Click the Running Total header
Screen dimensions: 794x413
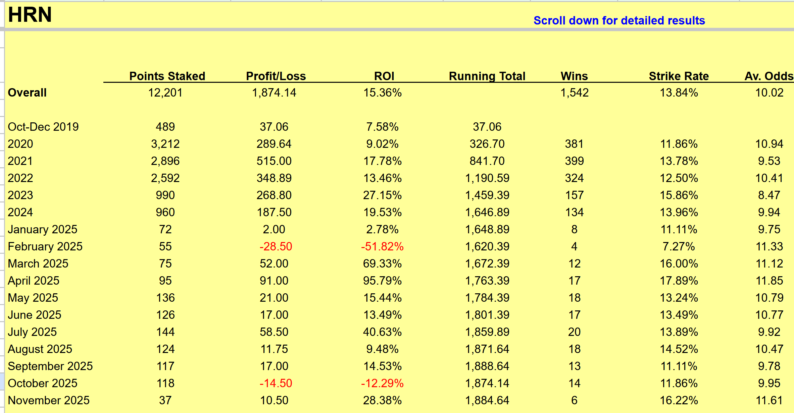487,76
